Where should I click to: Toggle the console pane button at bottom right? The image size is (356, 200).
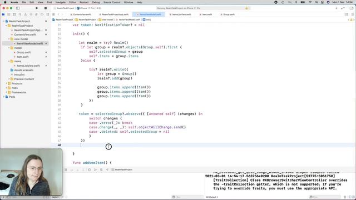353,197
